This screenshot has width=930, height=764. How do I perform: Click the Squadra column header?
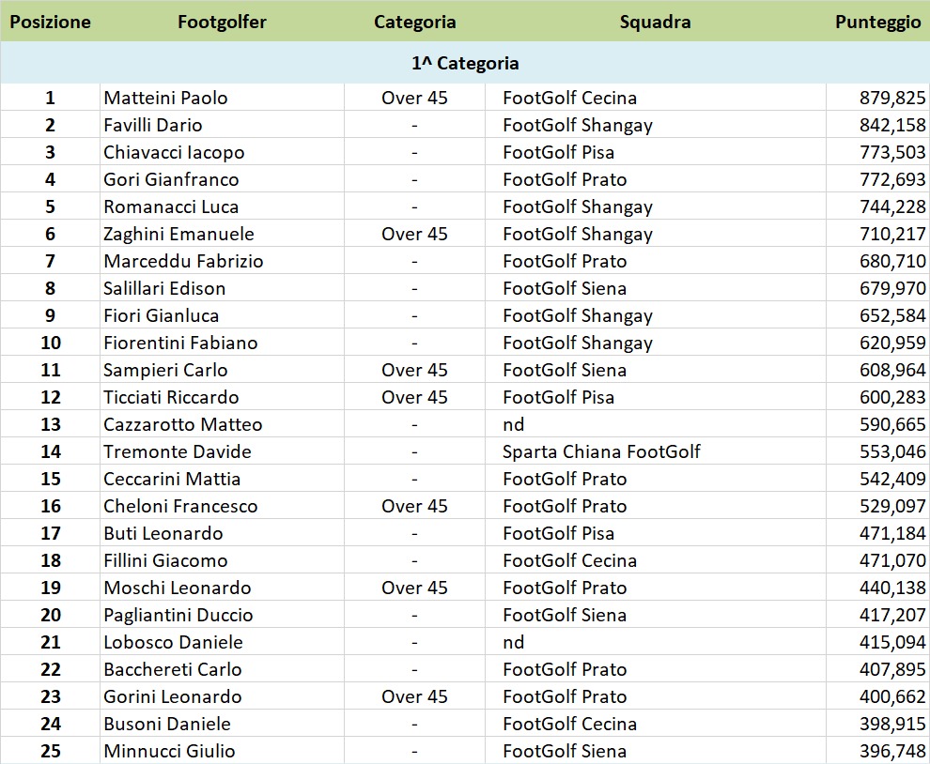tap(656, 22)
